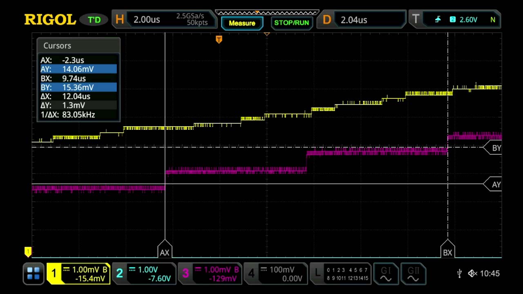523x294 pixels.
Task: Click the USB device icon in status bar
Action: point(459,274)
